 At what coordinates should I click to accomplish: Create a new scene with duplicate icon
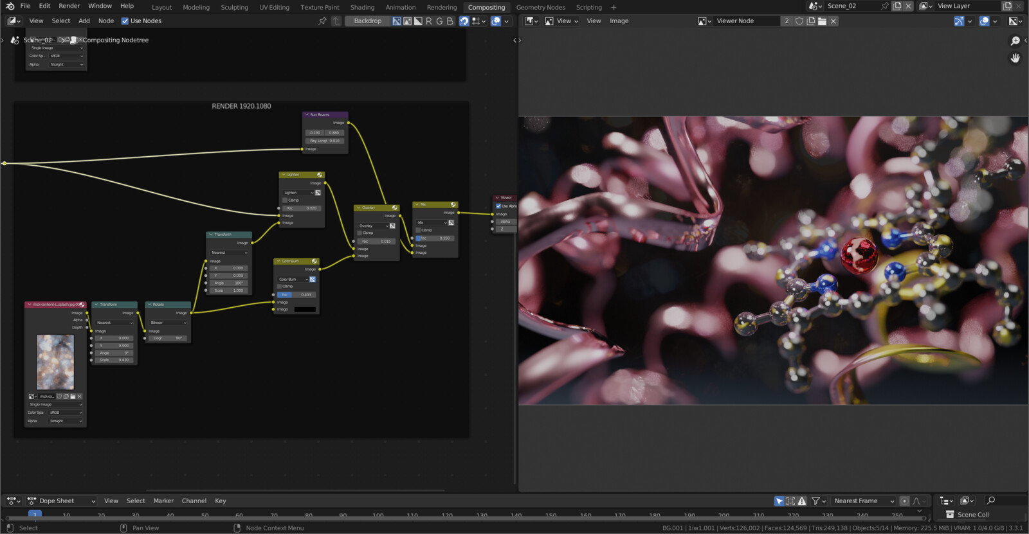coord(897,6)
